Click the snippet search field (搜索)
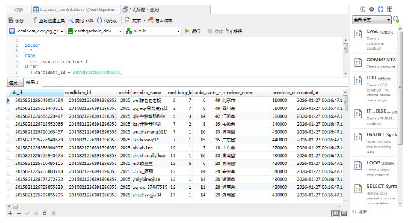The width and height of the screenshot is (408, 223). 376,213
